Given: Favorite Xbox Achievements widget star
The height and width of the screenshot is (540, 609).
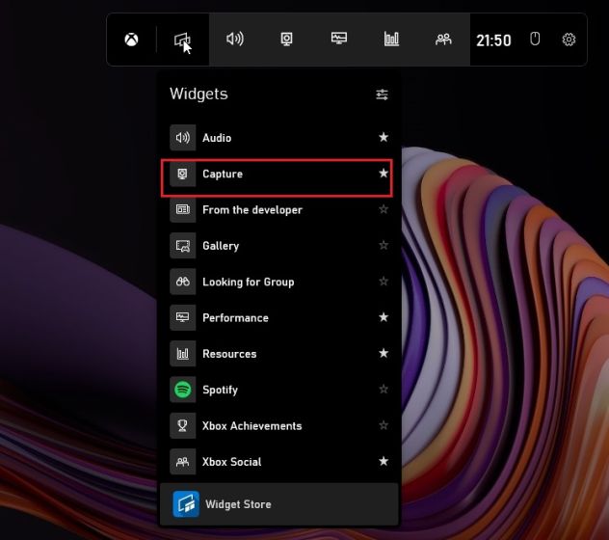Looking at the screenshot, I should point(384,425).
